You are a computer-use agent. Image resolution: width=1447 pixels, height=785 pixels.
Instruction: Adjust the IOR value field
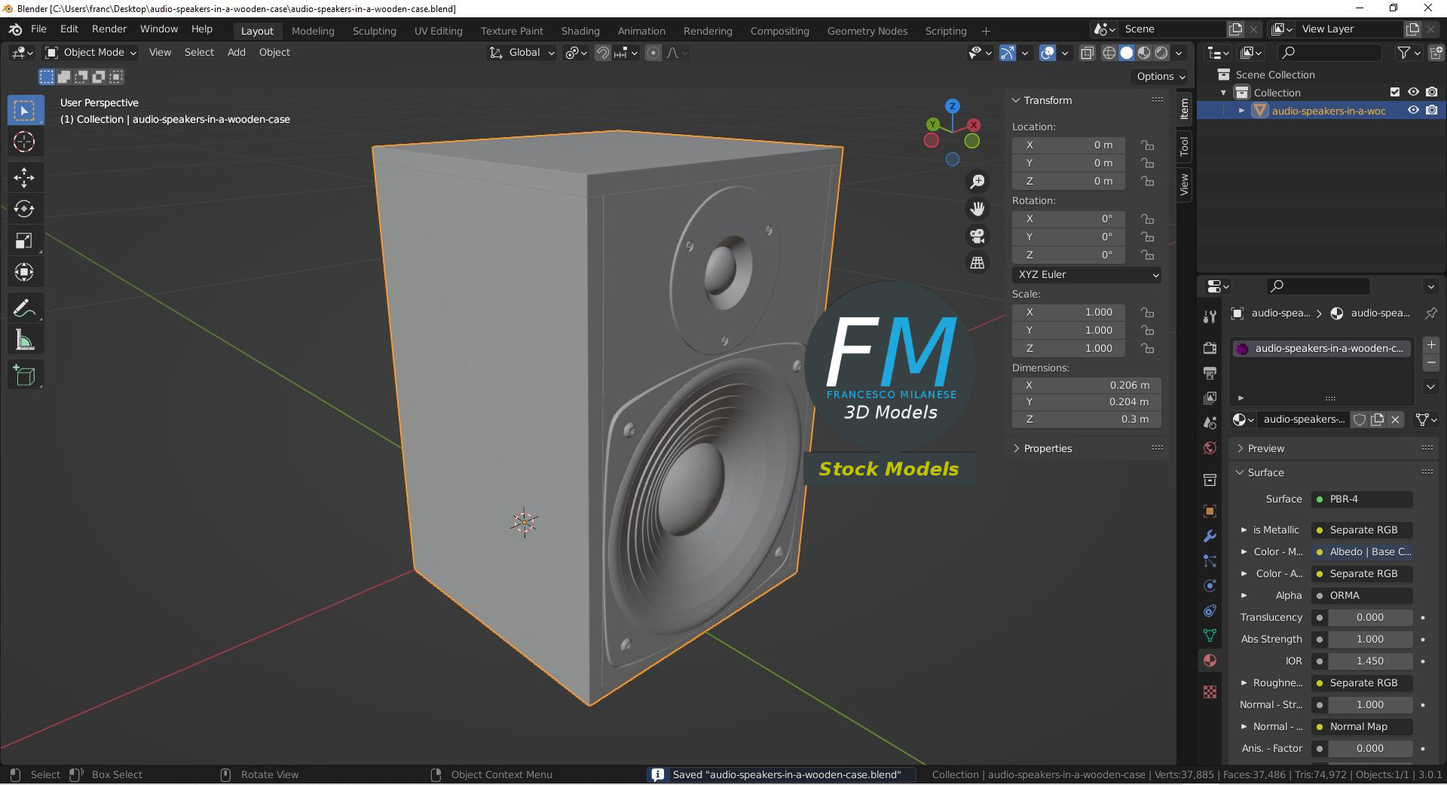[x=1370, y=661]
